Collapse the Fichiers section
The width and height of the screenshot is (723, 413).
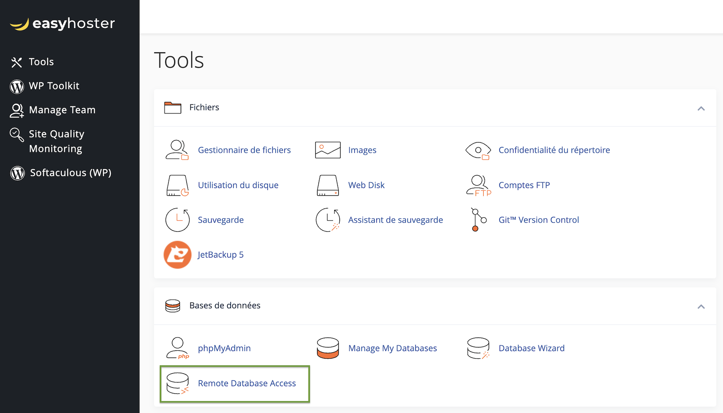pyautogui.click(x=701, y=108)
